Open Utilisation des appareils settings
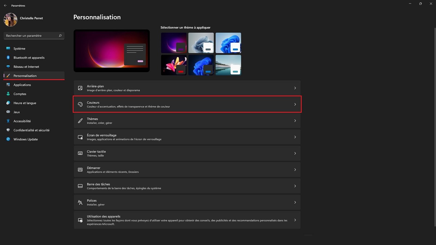436x245 pixels. pyautogui.click(x=187, y=220)
